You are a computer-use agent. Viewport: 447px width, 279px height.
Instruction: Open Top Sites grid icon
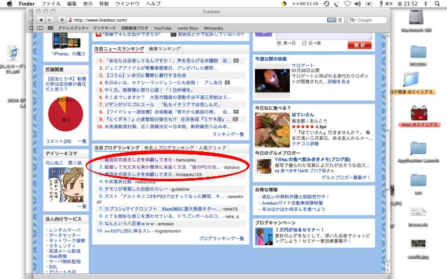pos(50,28)
